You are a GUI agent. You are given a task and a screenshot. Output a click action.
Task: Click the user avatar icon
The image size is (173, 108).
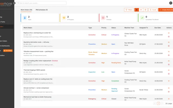pyautogui.click(x=171, y=3)
